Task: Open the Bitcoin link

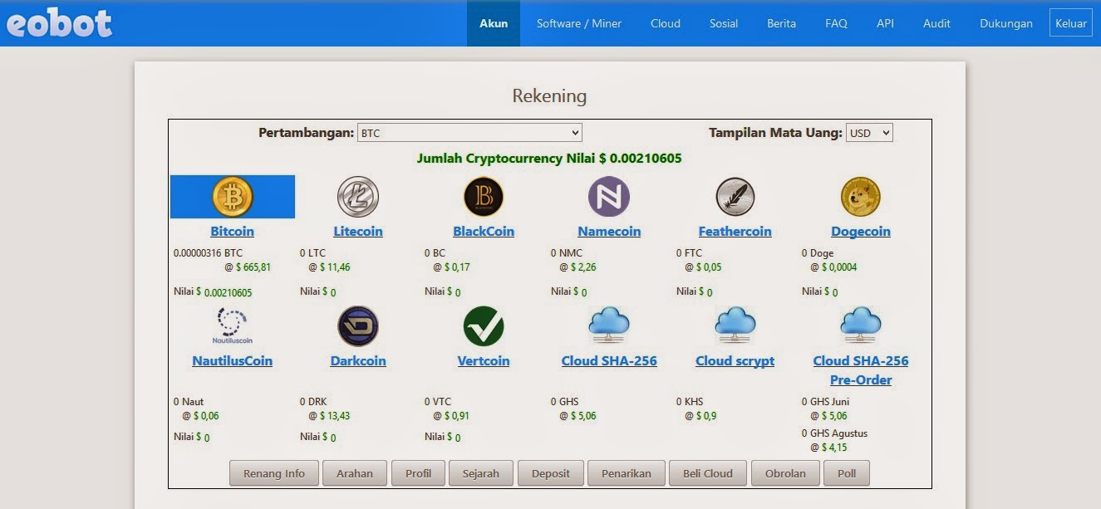Action: tap(233, 232)
